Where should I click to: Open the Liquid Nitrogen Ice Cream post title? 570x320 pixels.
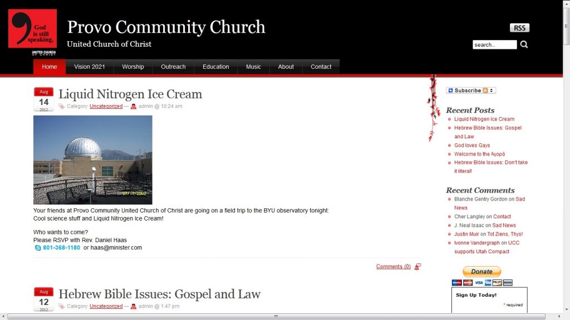tap(130, 94)
